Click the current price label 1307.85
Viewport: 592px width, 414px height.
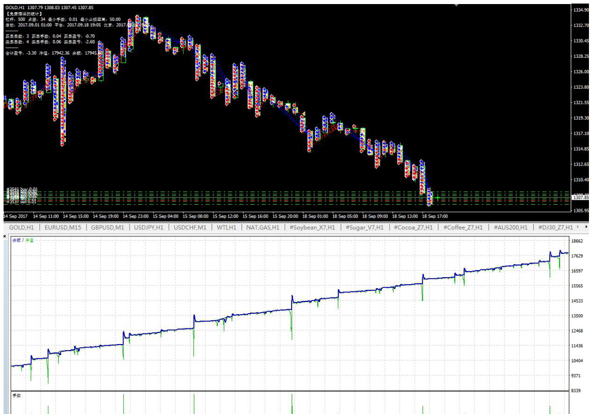tap(579, 197)
